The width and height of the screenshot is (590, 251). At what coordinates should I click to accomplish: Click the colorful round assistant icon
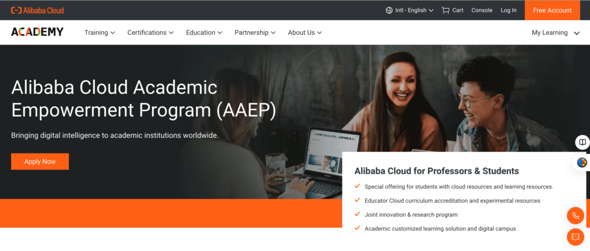[582, 163]
